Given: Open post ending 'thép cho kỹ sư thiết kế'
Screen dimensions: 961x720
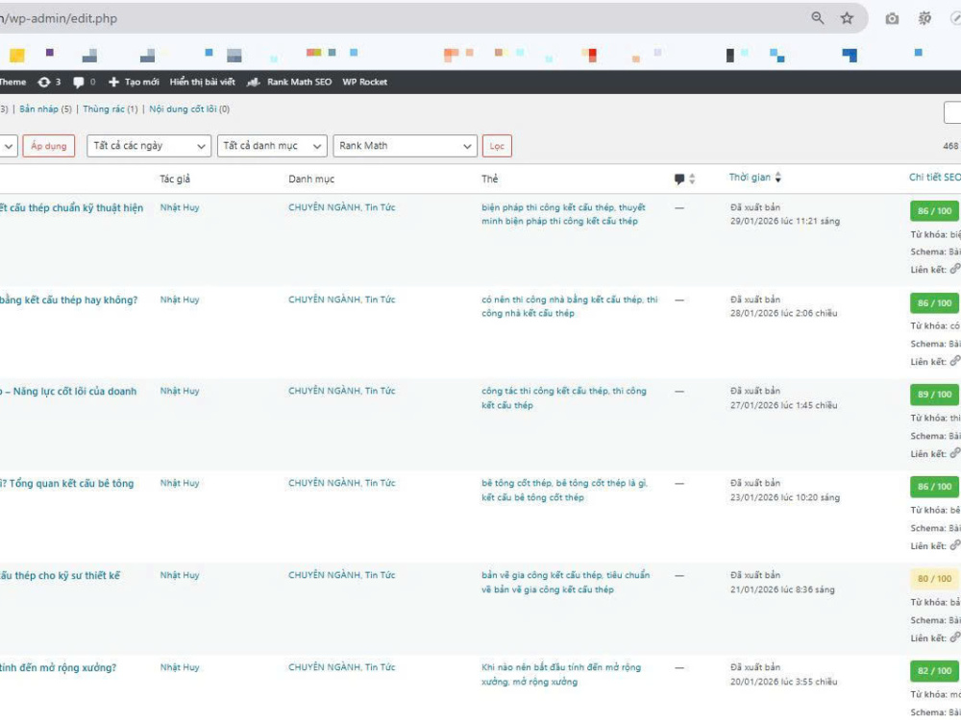Looking at the screenshot, I should 60,576.
